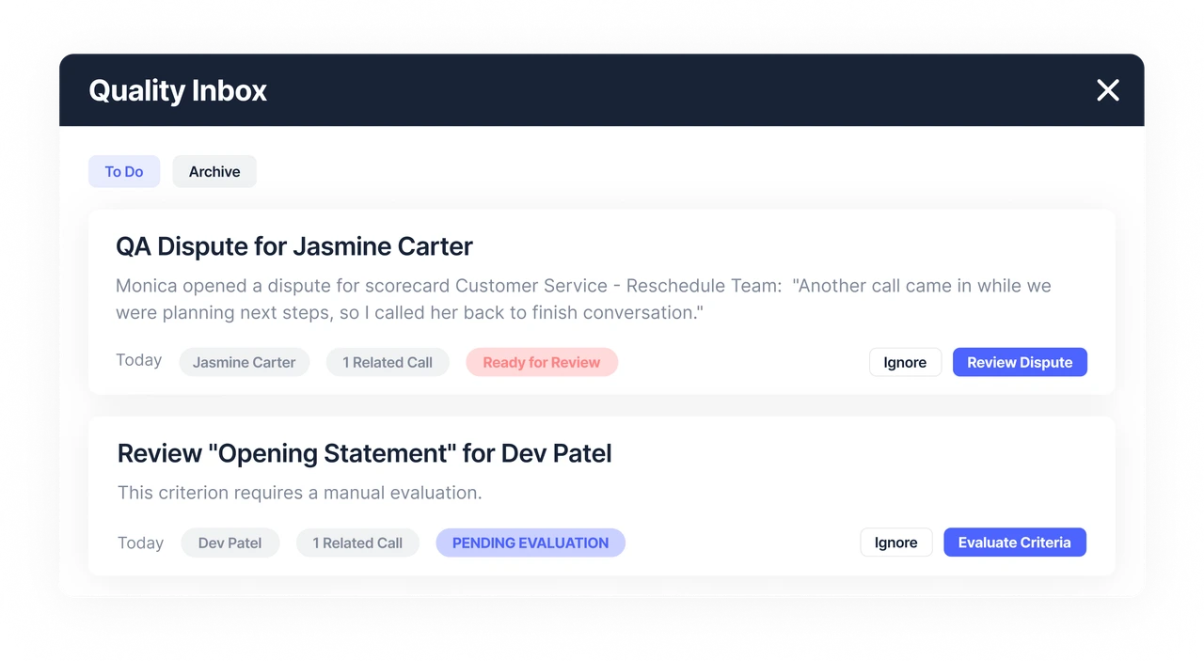The height and width of the screenshot is (661, 1204).
Task: Click the Review Dispute button
Action: click(x=1020, y=362)
